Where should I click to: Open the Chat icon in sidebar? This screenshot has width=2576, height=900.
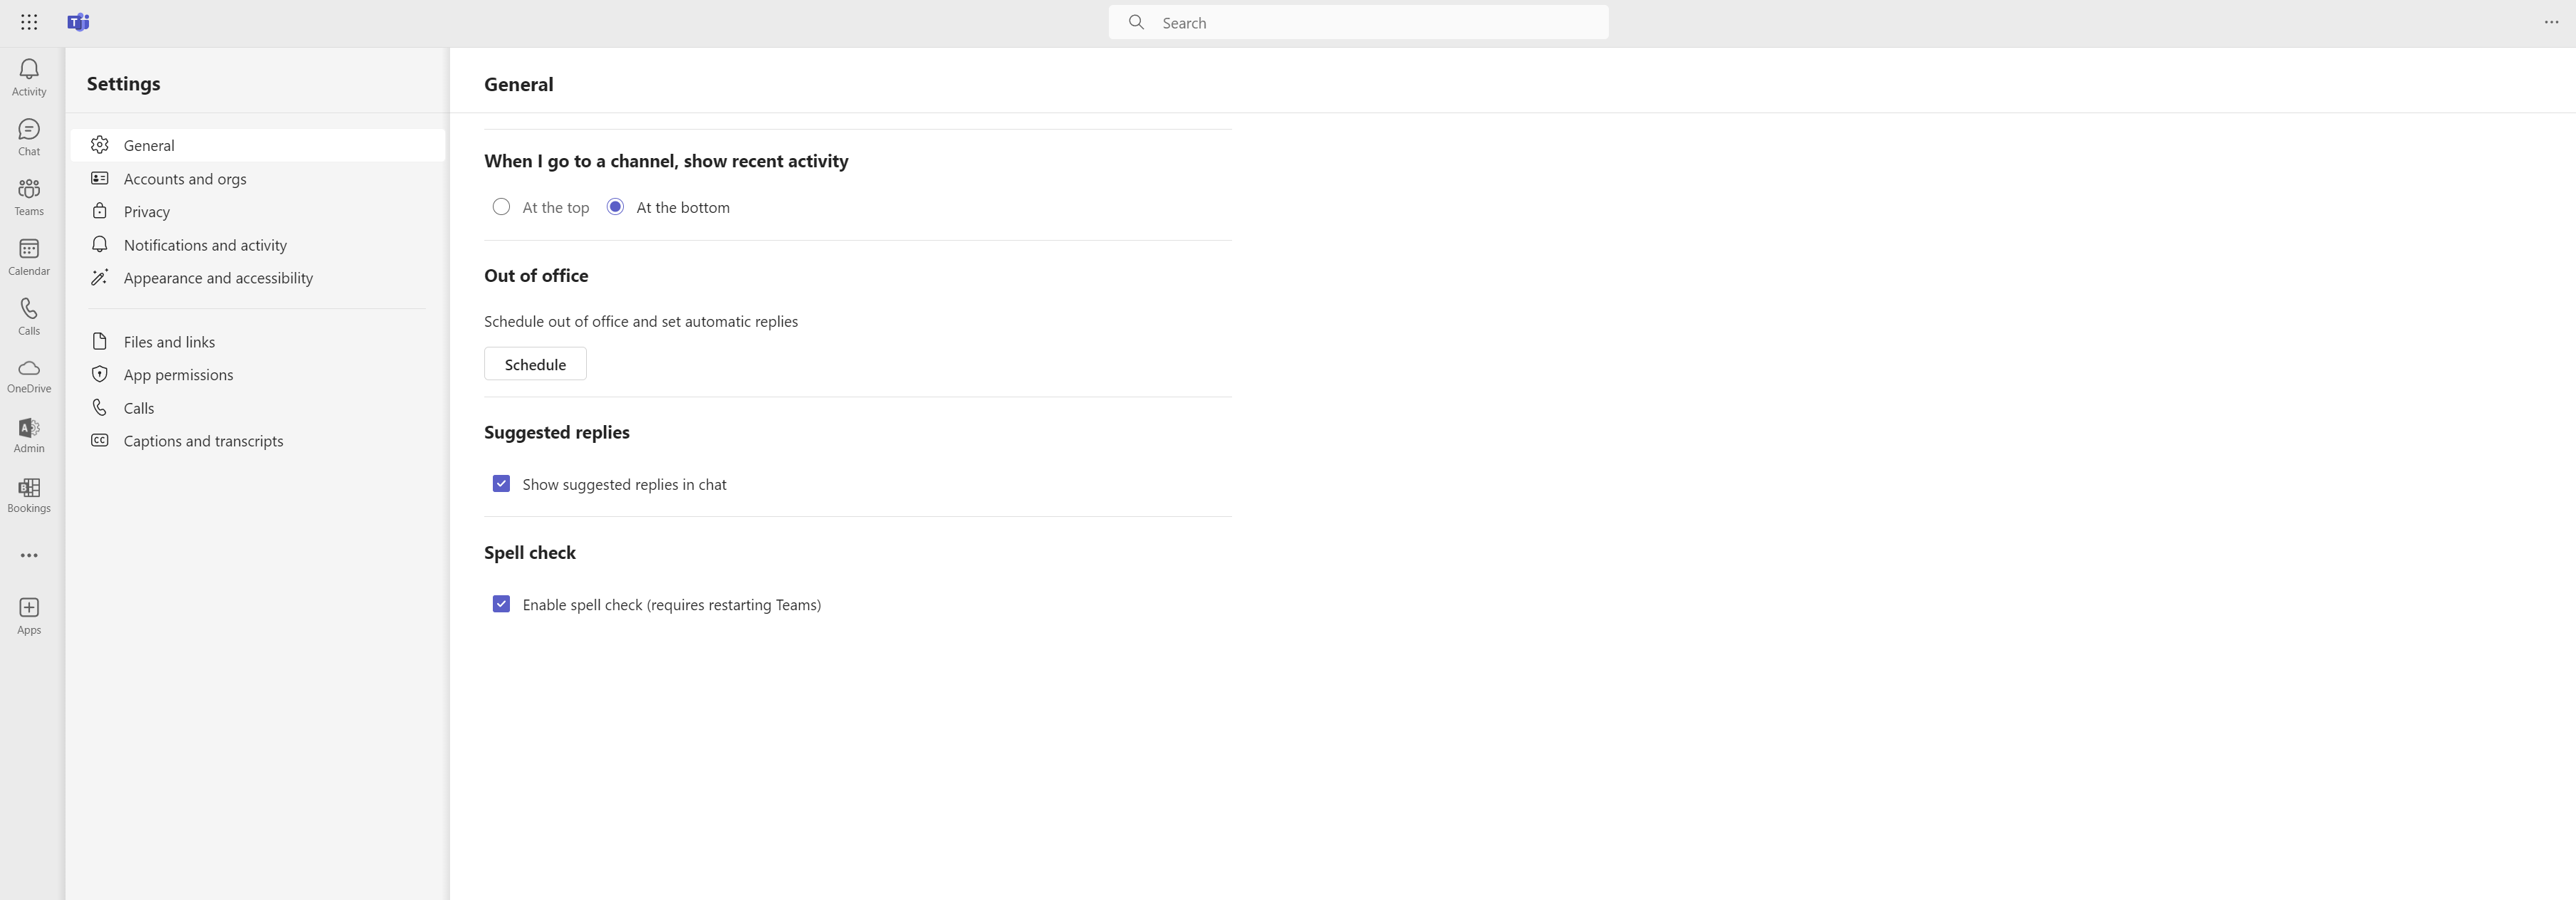[x=29, y=136]
